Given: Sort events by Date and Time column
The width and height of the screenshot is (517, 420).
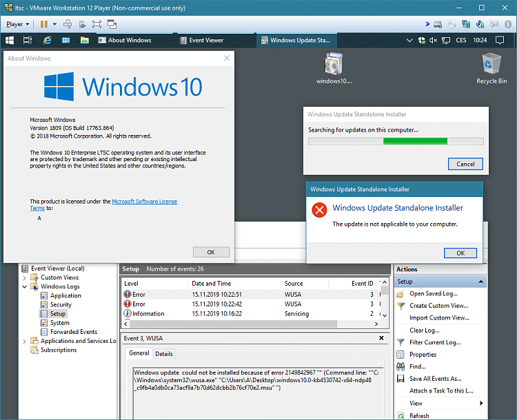Looking at the screenshot, I should 235,283.
